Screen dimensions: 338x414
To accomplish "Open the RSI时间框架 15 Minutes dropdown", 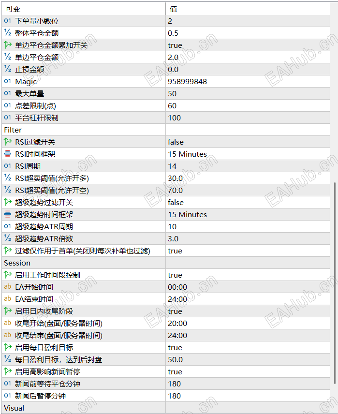I will 248,154.
